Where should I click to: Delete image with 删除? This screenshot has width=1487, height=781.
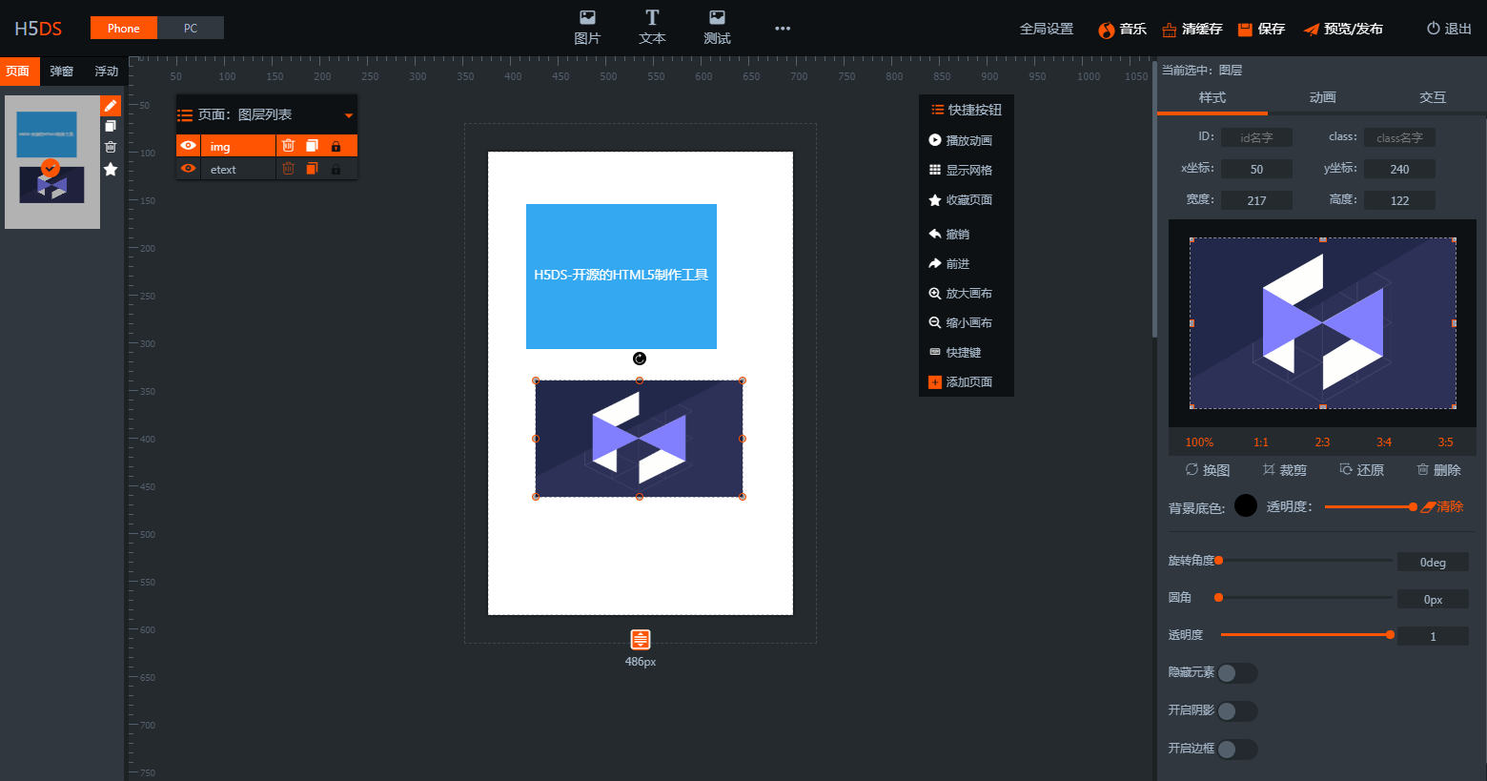(1438, 469)
